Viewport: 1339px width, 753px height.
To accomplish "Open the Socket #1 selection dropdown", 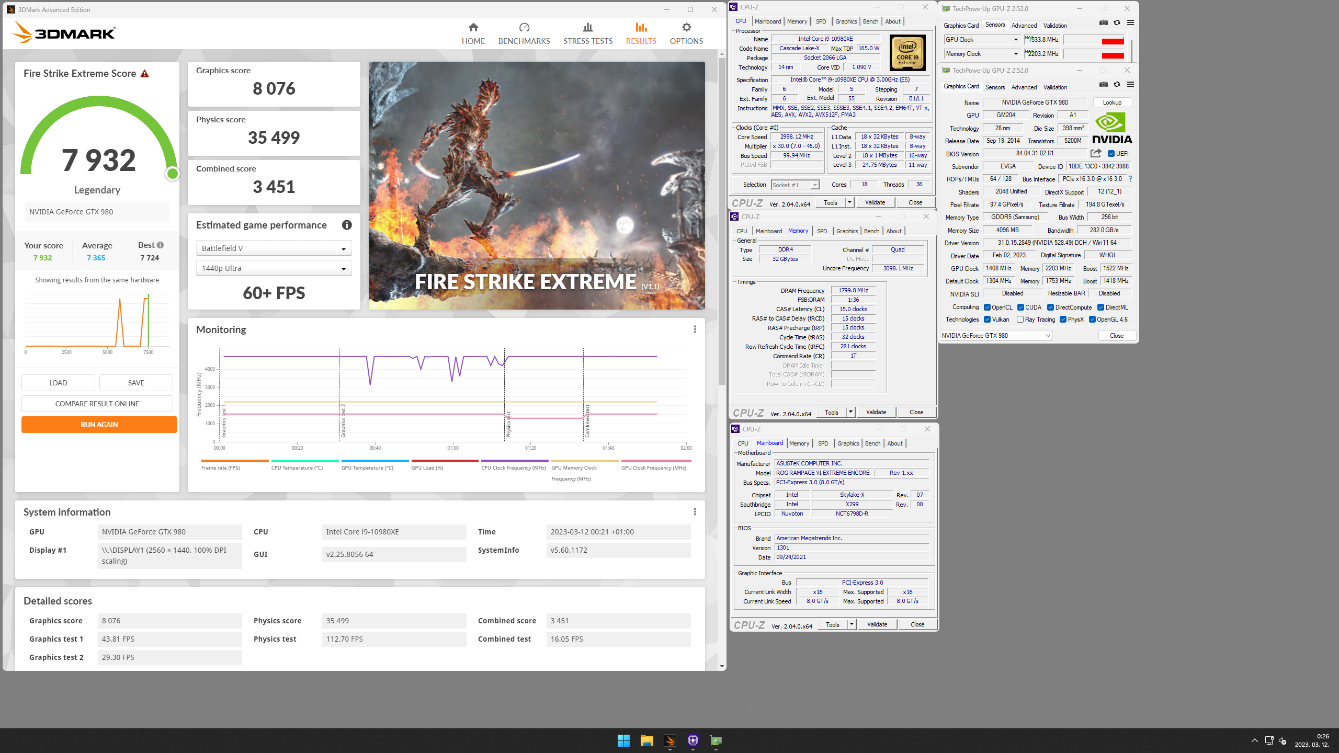I will tap(795, 185).
